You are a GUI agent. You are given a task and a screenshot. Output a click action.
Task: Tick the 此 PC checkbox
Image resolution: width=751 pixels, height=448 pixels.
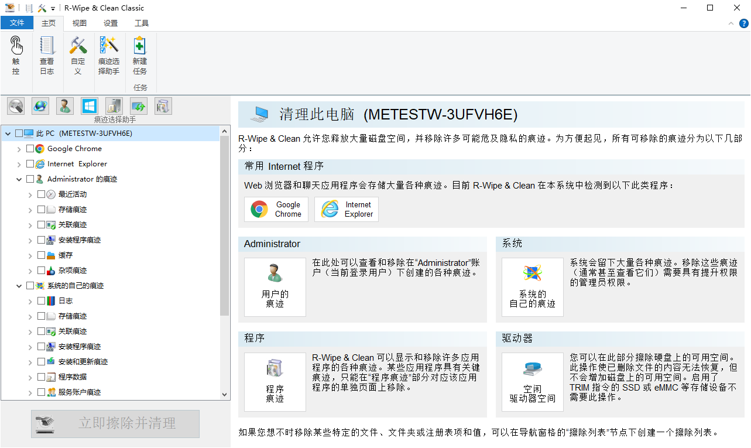pyautogui.click(x=19, y=134)
